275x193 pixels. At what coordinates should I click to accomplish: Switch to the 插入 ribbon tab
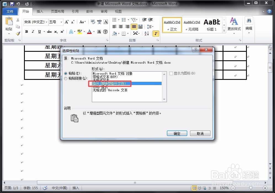40,11
